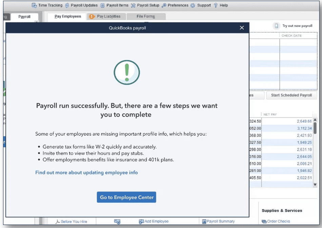Click the Payroll Updates icon
The image size is (322, 228).
[x=67, y=5]
